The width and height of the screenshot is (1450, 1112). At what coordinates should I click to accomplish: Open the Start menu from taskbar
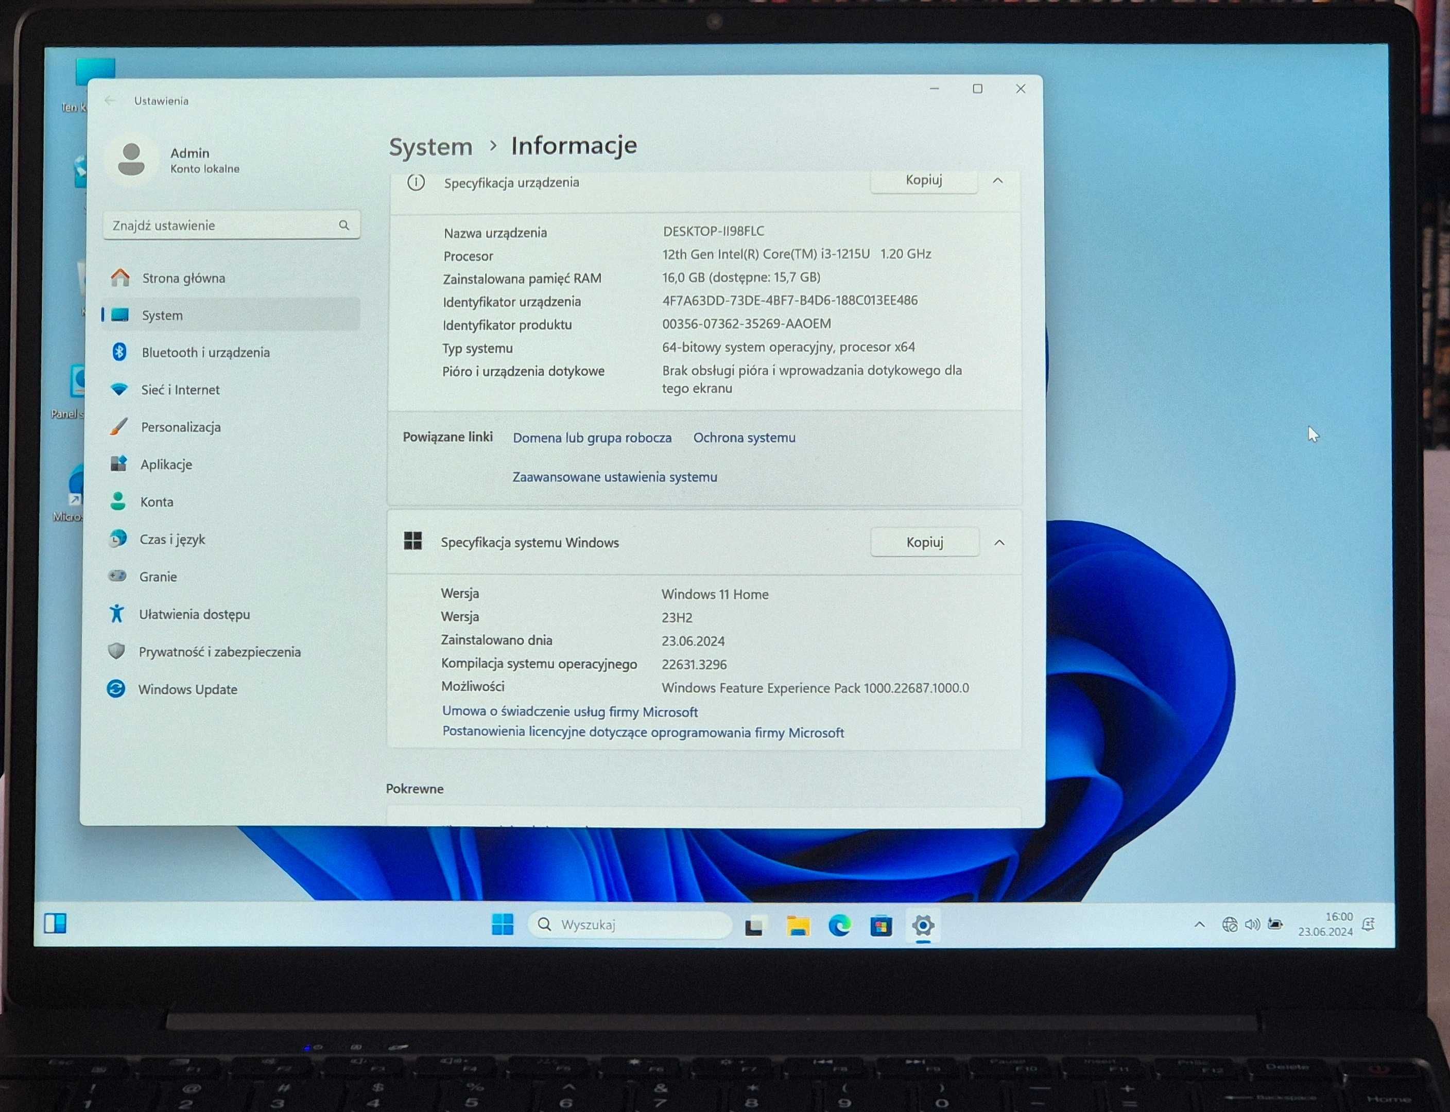click(503, 924)
